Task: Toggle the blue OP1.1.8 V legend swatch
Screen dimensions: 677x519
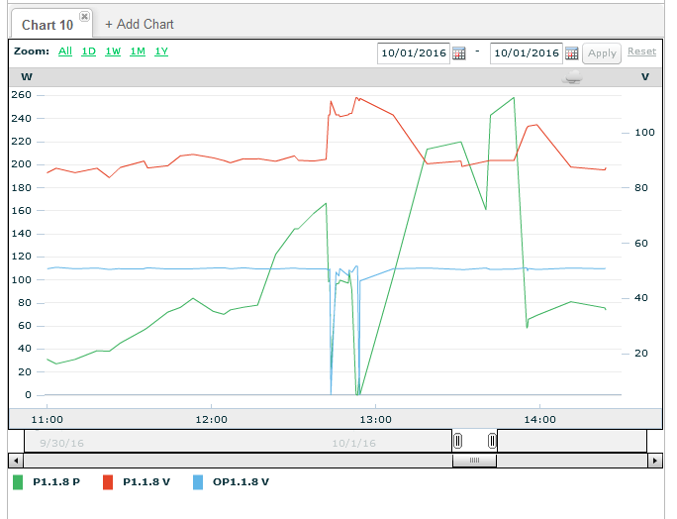Action: pyautogui.click(x=198, y=482)
